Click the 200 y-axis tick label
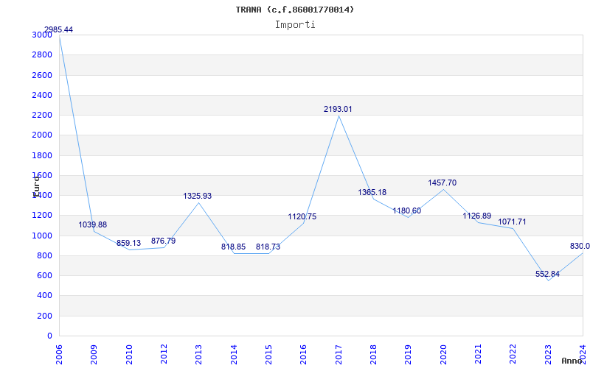 click(44, 316)
